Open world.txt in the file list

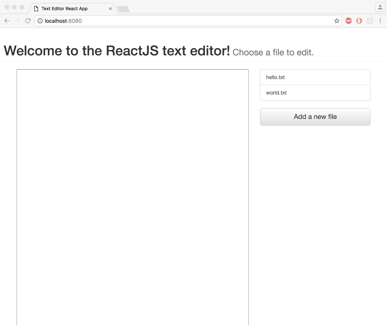(315, 93)
